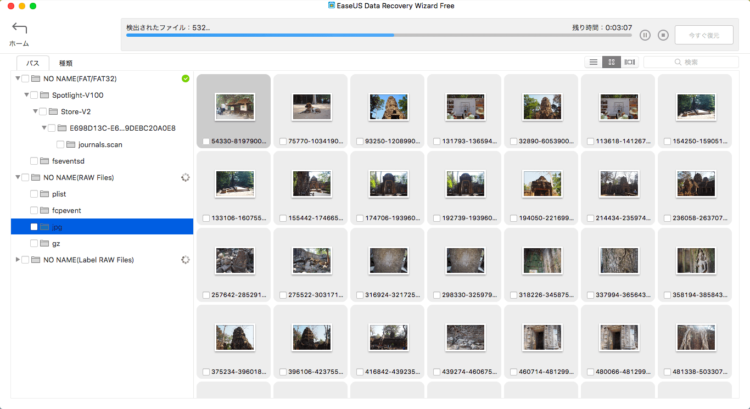Collapse the Spotlight-V100 folder

[26, 96]
